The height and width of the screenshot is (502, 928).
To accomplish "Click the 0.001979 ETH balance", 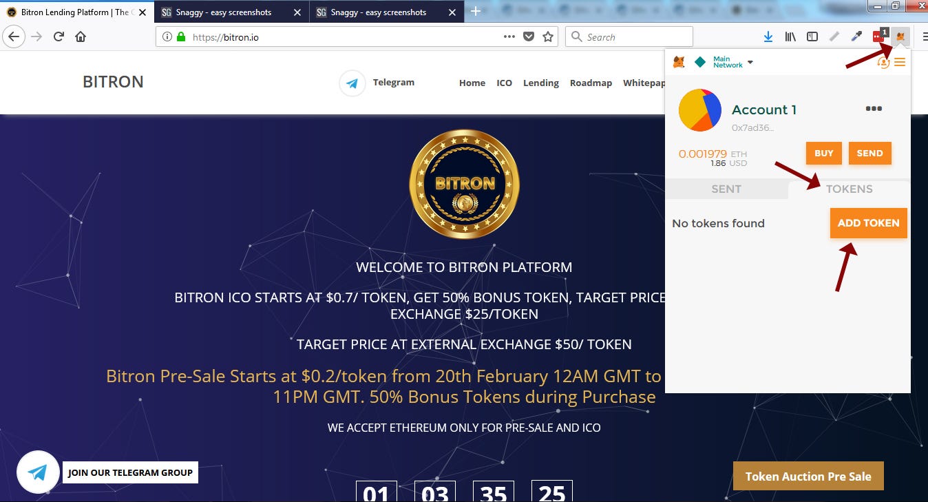I will pos(713,154).
